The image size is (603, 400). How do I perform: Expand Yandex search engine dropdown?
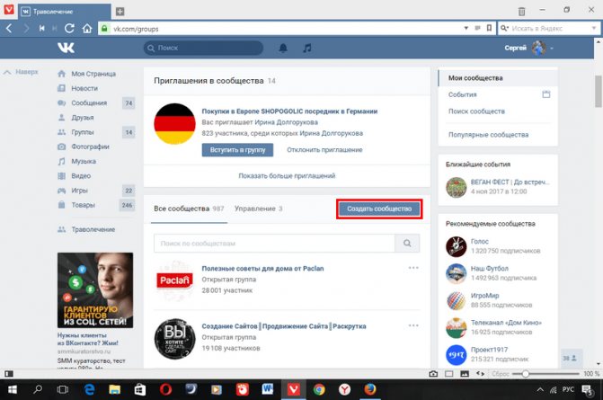click(594, 28)
